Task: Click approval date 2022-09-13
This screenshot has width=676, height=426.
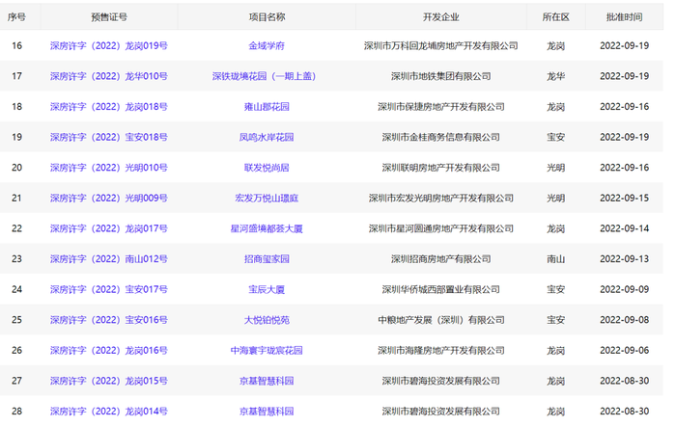Action: [624, 259]
